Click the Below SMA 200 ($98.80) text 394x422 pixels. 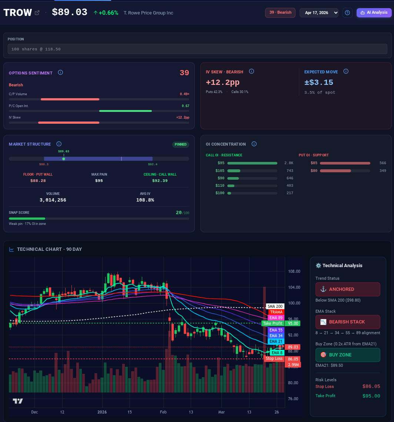pos(338,300)
